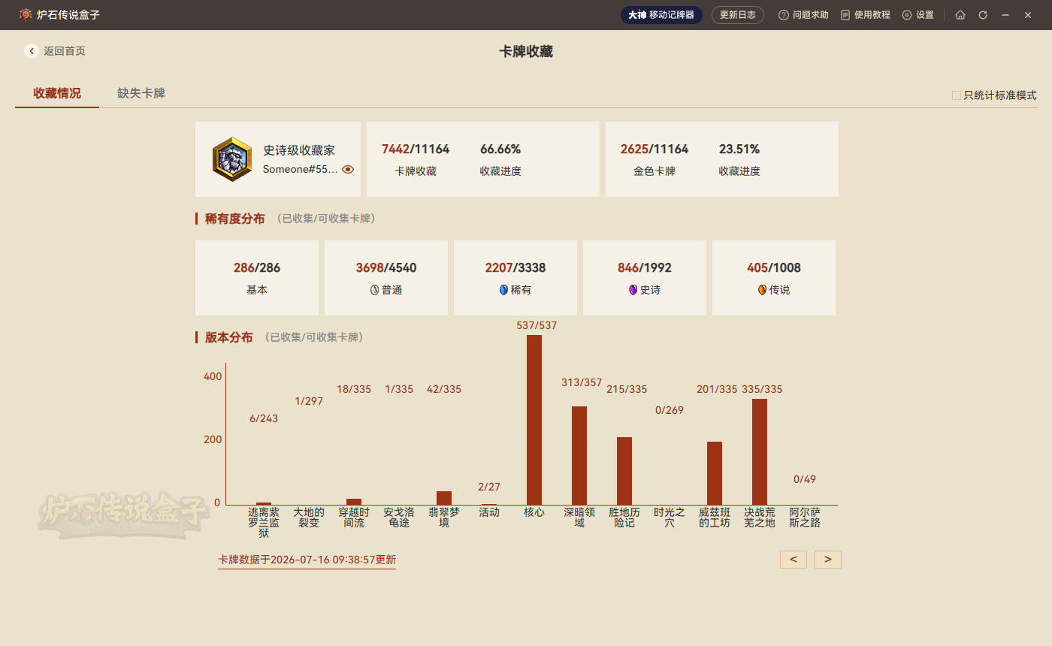
Task: Click the 286/286 基本 rarity card
Action: click(257, 278)
